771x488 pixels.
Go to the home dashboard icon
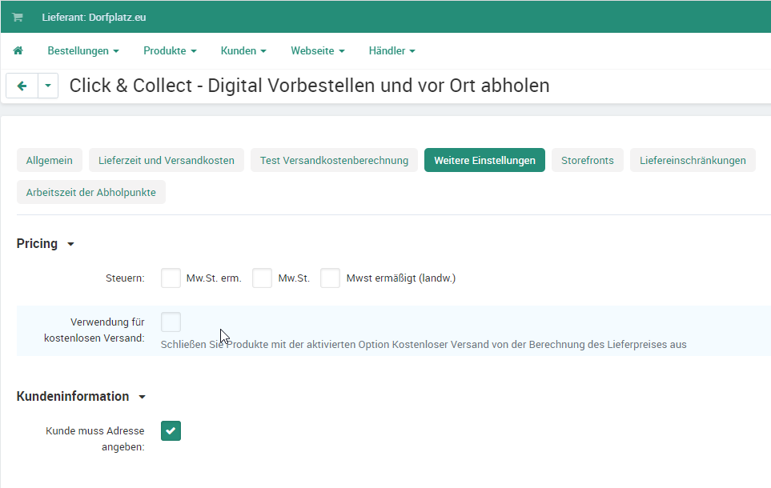click(18, 50)
